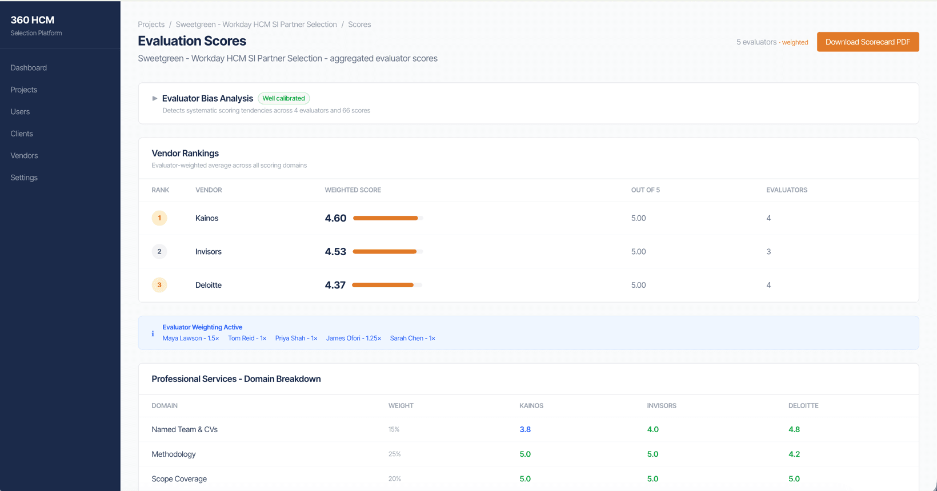
Task: Open Clients in the sidebar
Action: [22, 134]
